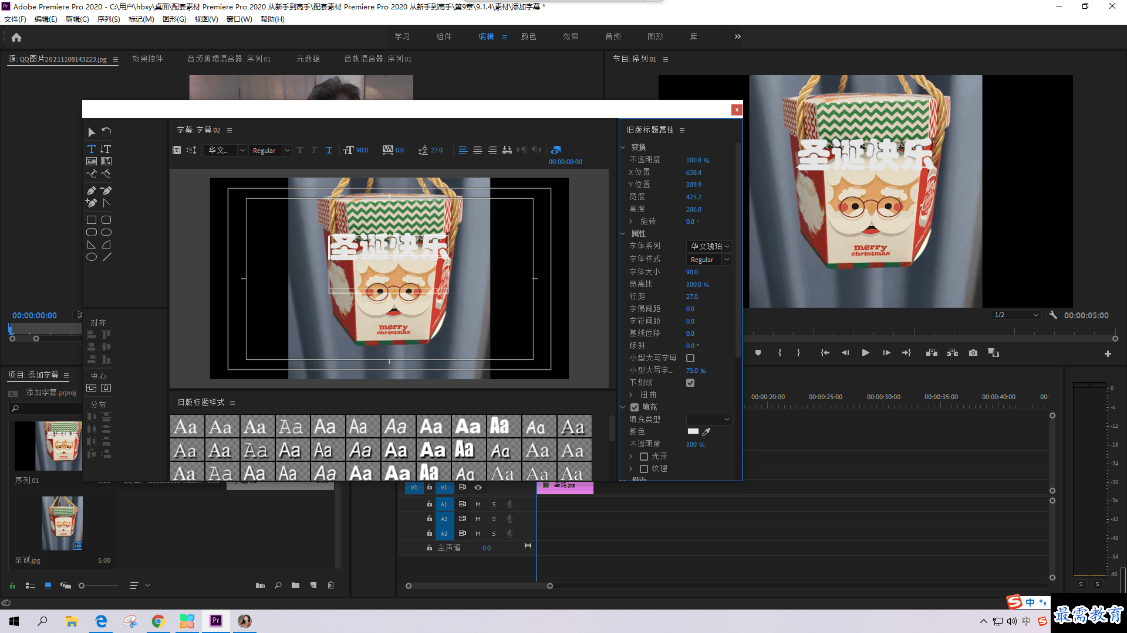The image size is (1127, 633).
Task: Select 圣诞.jpg thumbnail in project panel
Action: tap(63, 523)
